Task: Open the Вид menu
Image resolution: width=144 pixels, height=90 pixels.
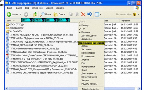Action: pyautogui.click(x=27, y=8)
